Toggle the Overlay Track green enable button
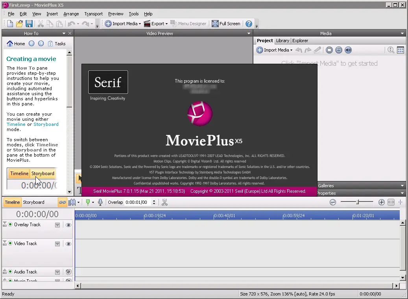This screenshot has height=299, width=408. [10, 224]
